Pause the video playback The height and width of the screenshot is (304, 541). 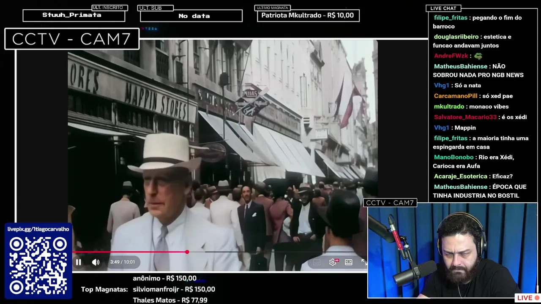(x=78, y=262)
